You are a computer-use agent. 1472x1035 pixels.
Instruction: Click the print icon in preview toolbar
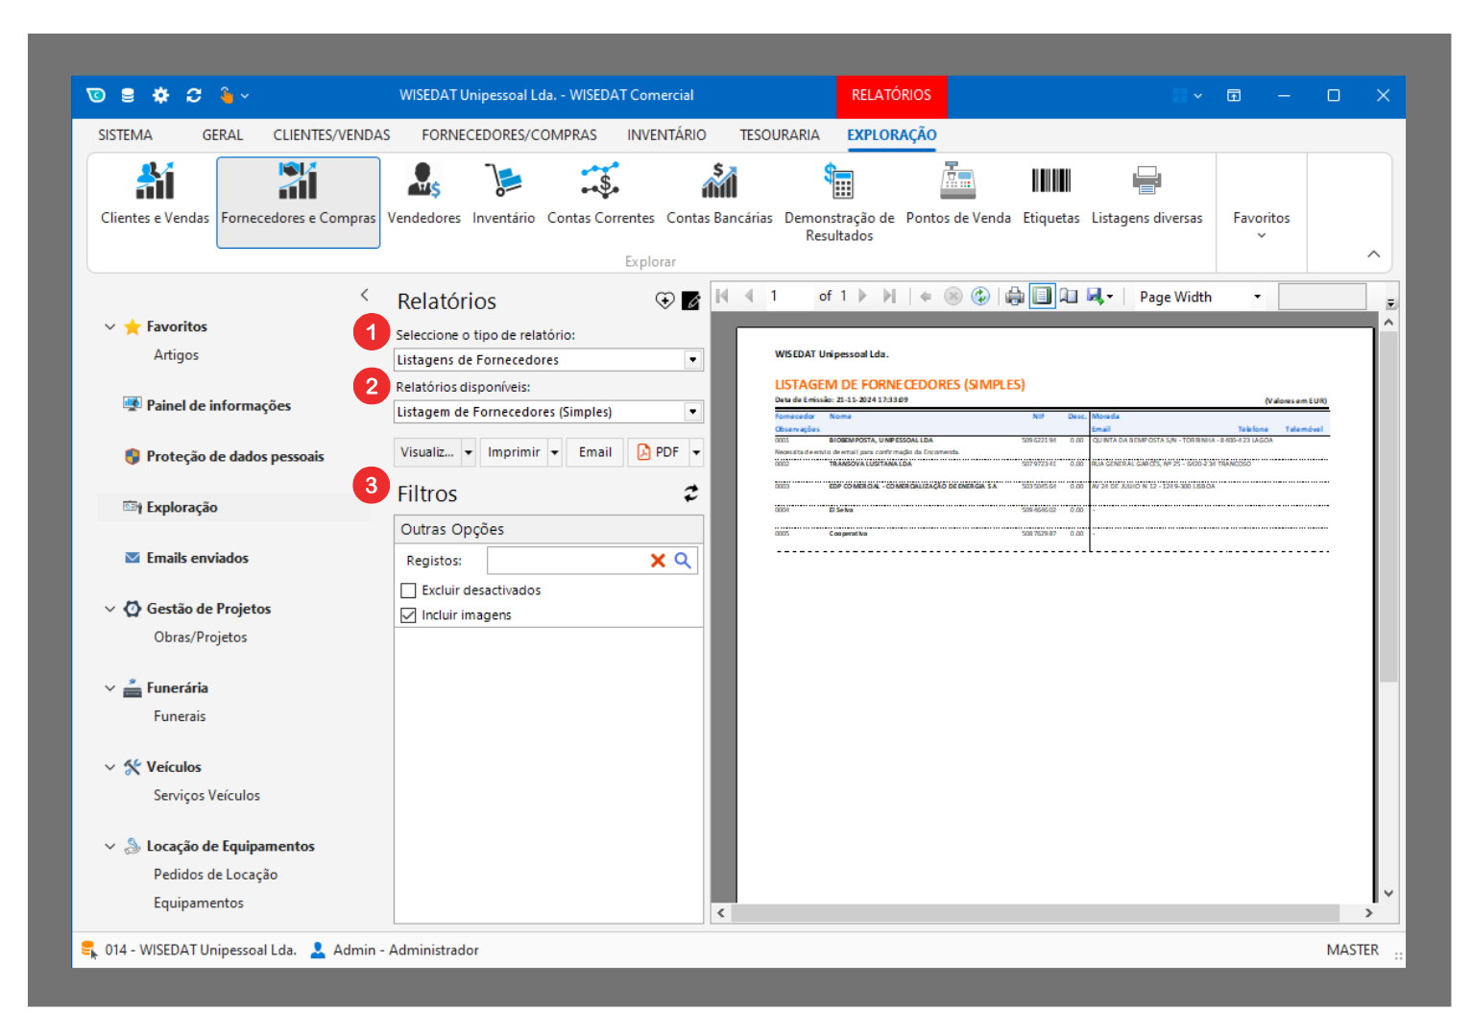click(1014, 297)
